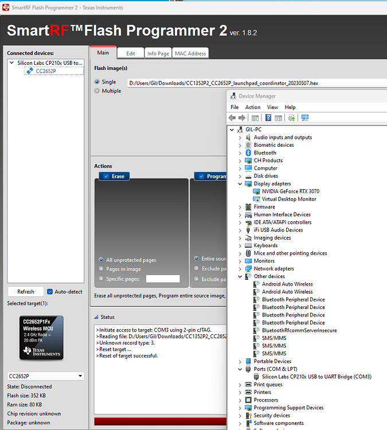This screenshot has height=430, width=387.
Task: Click the Biometric devices fingerprint icon
Action: pos(248,145)
